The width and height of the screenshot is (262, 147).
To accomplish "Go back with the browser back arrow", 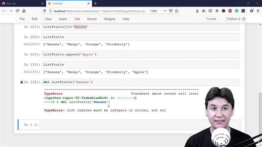I will coord(4,11).
